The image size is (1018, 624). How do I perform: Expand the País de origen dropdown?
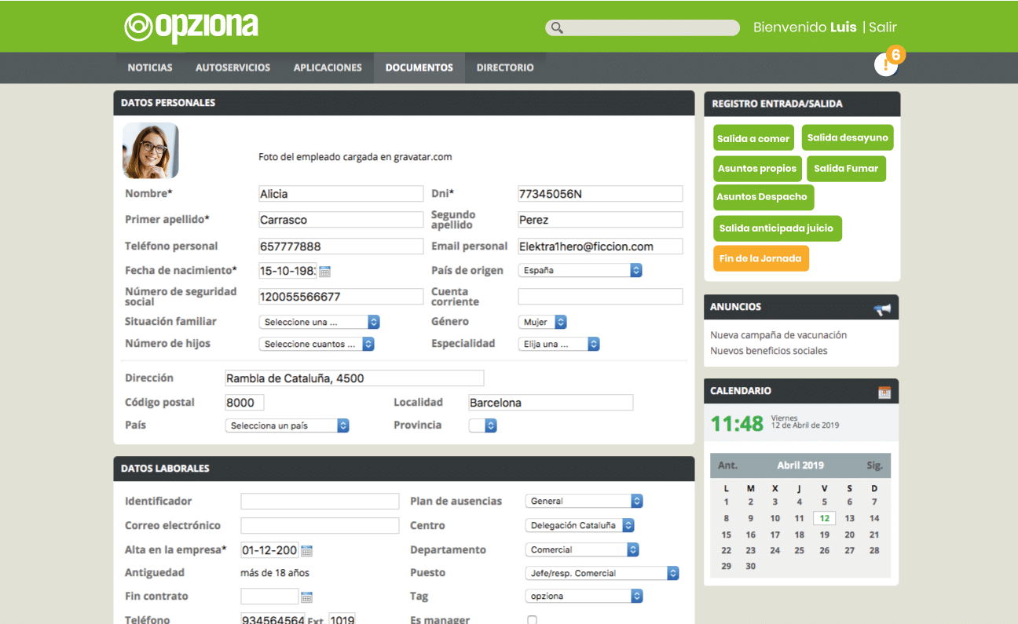580,270
